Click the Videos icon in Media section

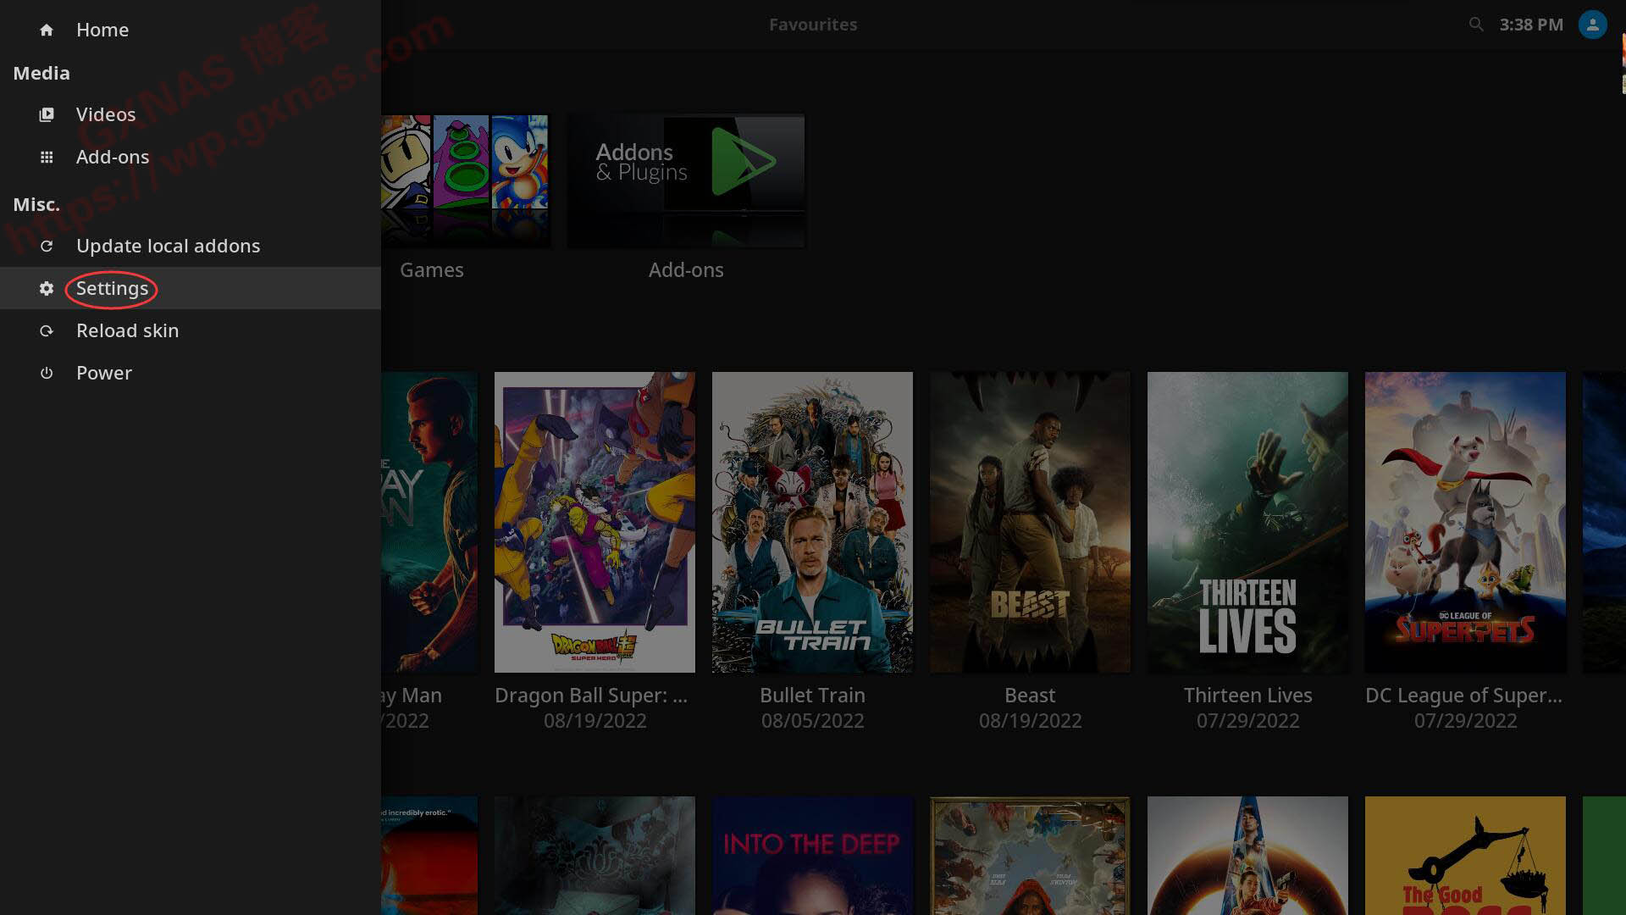pos(47,114)
